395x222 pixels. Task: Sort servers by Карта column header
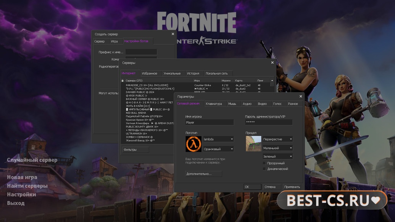click(x=245, y=80)
